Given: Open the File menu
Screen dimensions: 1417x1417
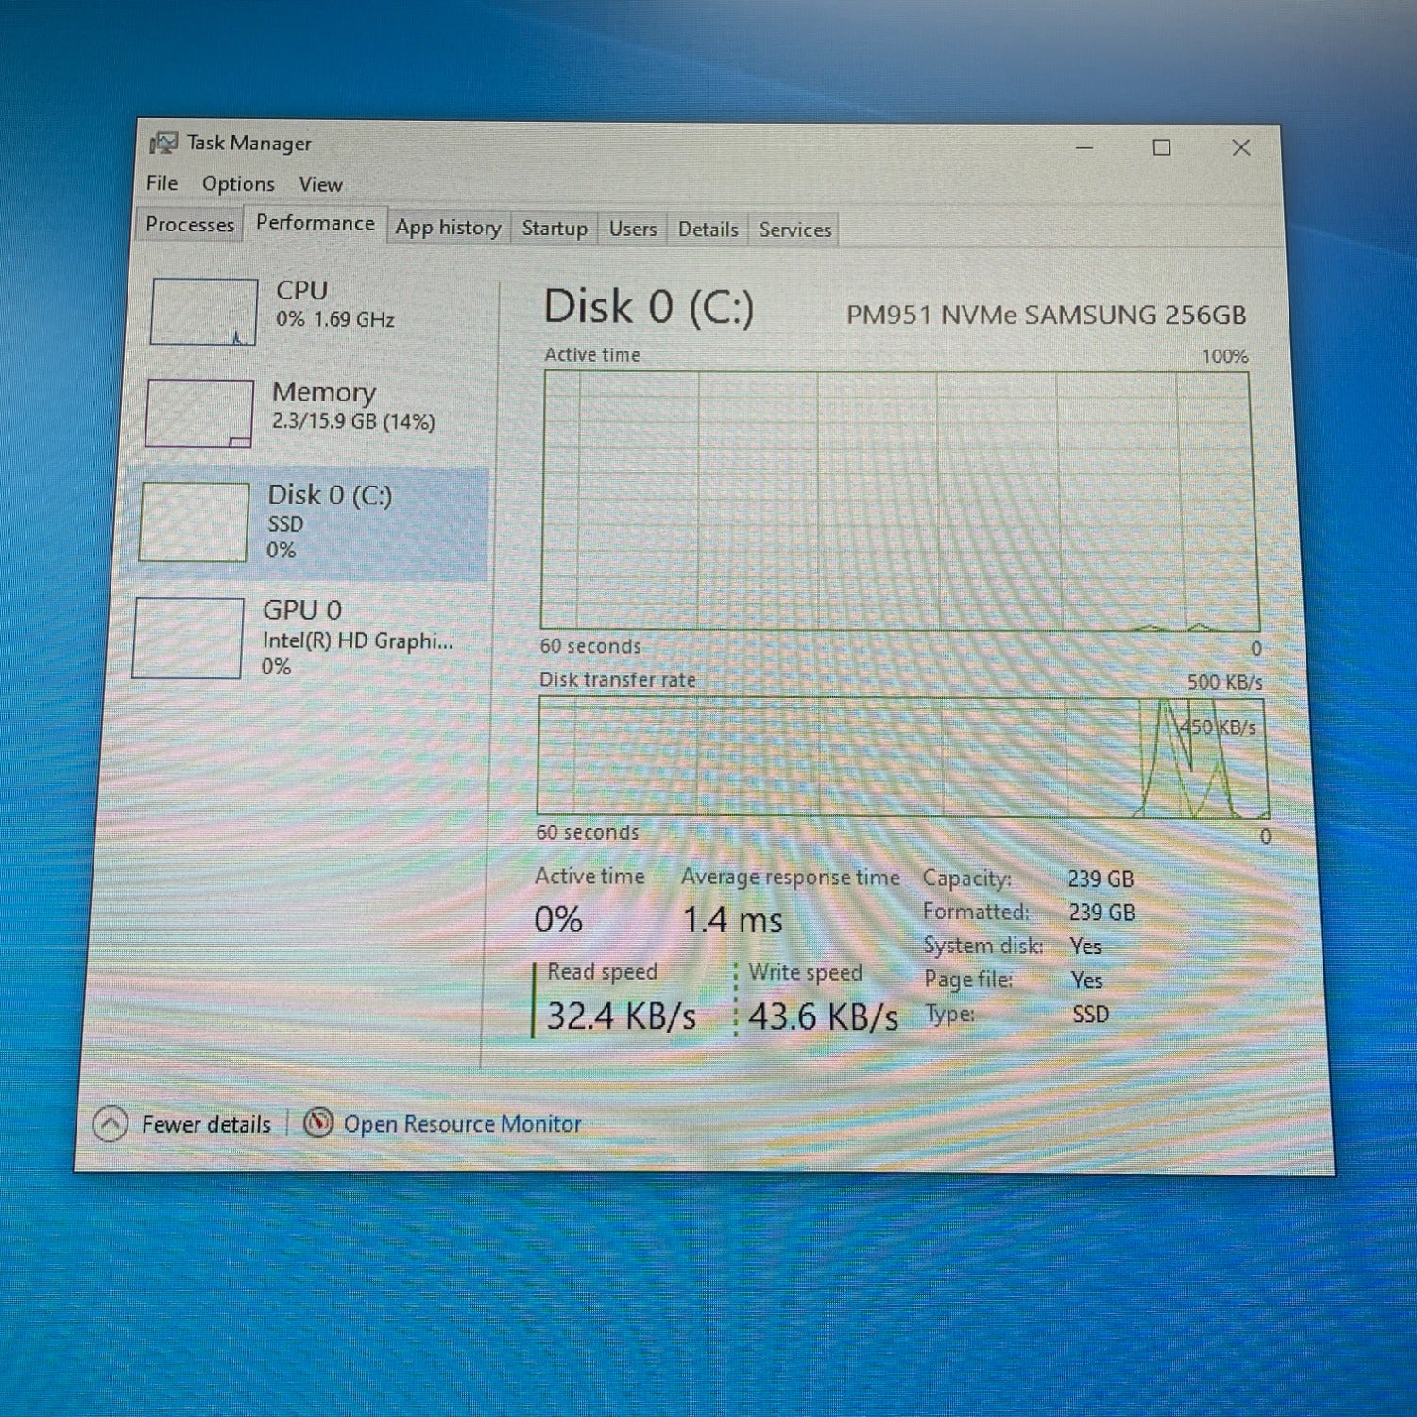Looking at the screenshot, I should tap(162, 183).
